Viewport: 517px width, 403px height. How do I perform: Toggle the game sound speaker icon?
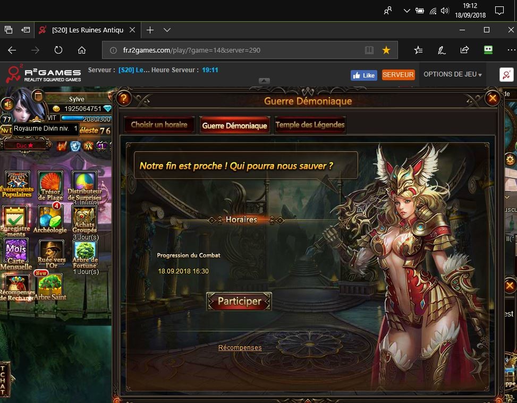(7, 105)
